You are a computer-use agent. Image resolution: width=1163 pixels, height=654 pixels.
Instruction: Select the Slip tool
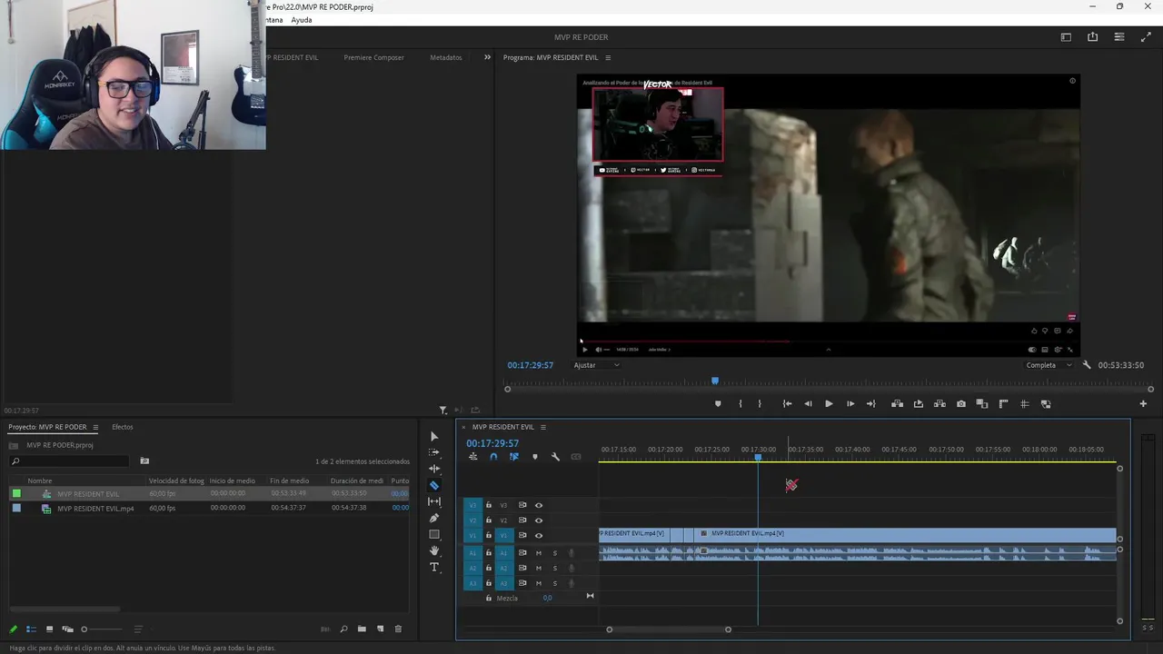(x=434, y=501)
